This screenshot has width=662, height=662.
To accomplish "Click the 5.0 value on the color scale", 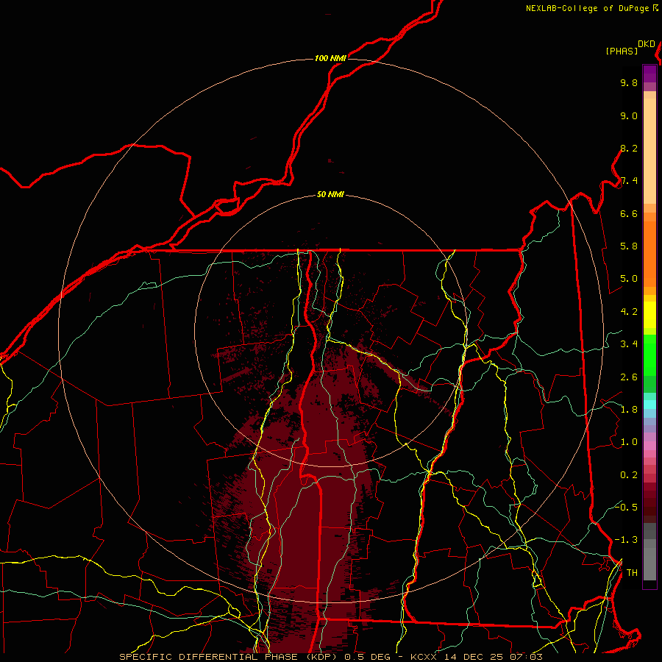I will [629, 279].
